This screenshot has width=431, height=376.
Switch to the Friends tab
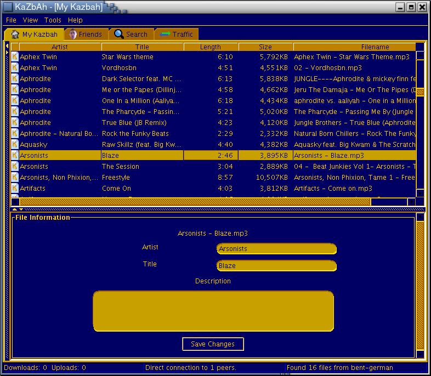click(86, 35)
